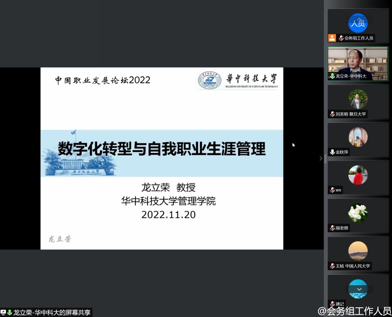Viewport: 392px width, 317px height.
Task: Click the muted microphone icon for 会务组工作人员
Action: [x=341, y=38]
